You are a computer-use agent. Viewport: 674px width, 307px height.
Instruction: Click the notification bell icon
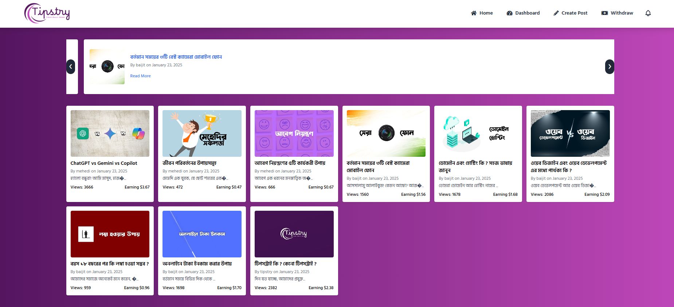pos(648,13)
